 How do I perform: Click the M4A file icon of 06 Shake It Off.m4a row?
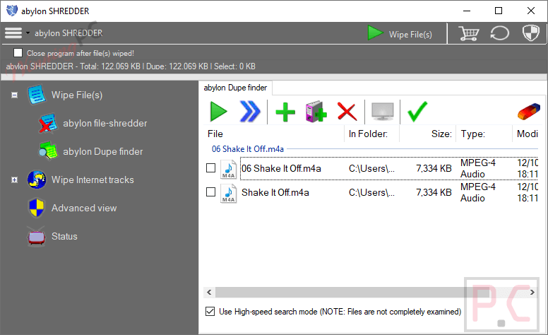[x=229, y=168]
